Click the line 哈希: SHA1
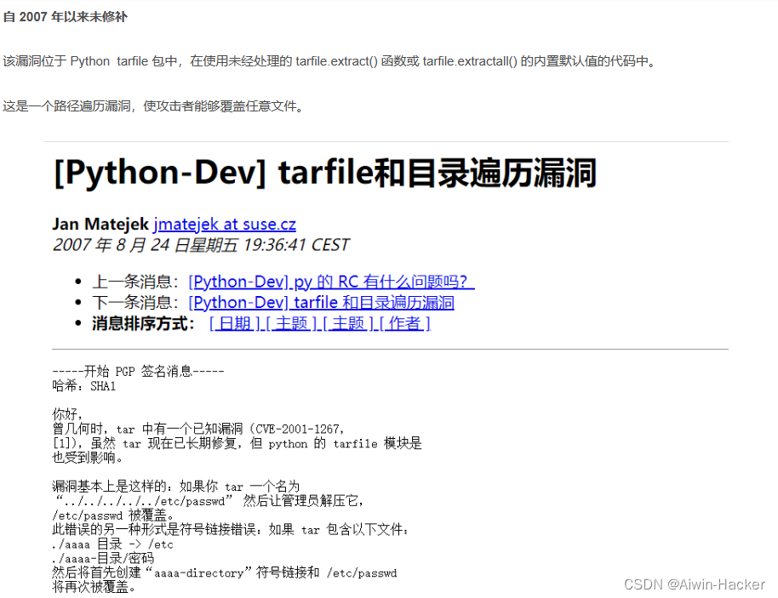Viewport: 778px width, 598px height. (84, 386)
